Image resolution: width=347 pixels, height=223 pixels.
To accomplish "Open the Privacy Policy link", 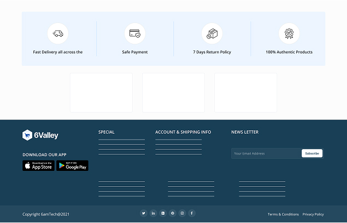I will pyautogui.click(x=313, y=214).
